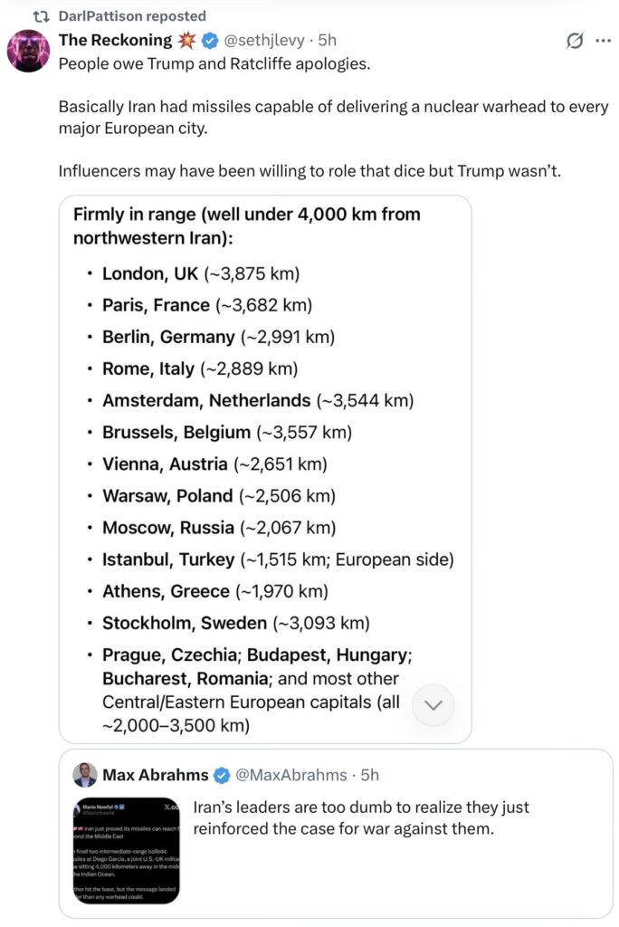This screenshot has width=619, height=927.
Task: Open The Reckoning profile avatar
Action: pos(28,51)
